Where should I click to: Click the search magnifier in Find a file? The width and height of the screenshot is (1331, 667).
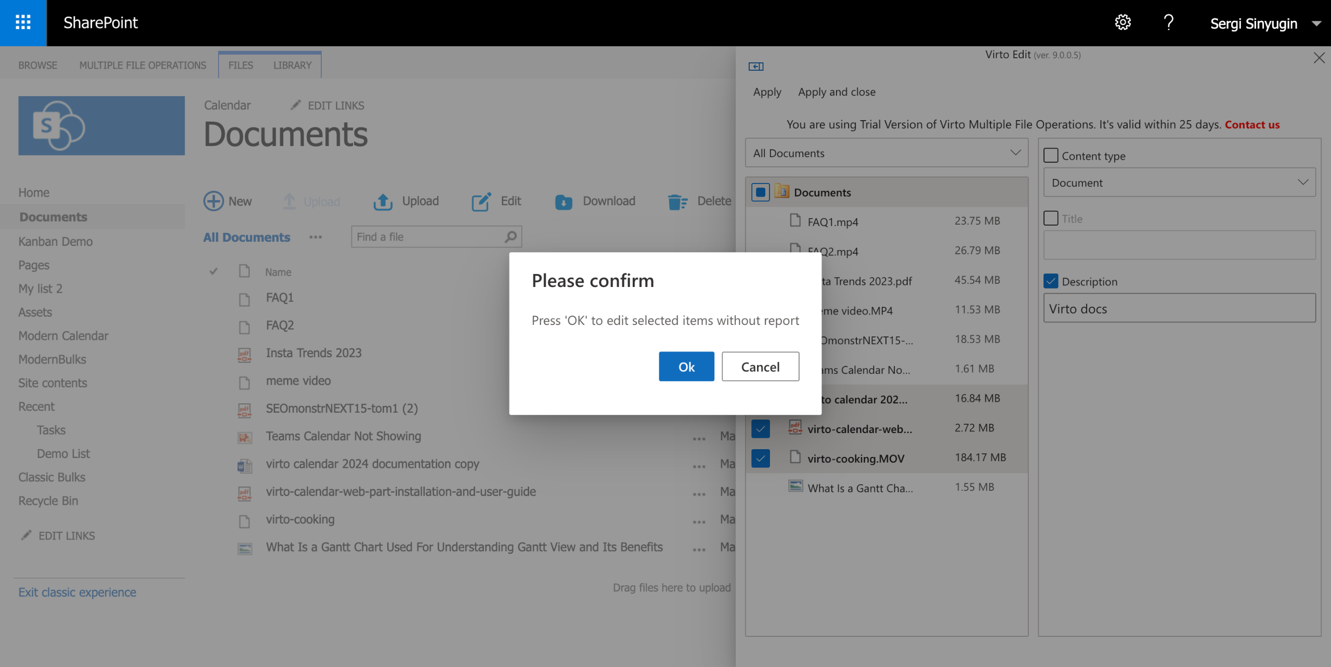[x=511, y=237]
